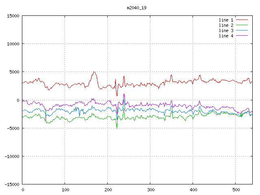Click the red line sample beside line 1
The height and width of the screenshot is (195, 260).
pyautogui.click(x=242, y=20)
